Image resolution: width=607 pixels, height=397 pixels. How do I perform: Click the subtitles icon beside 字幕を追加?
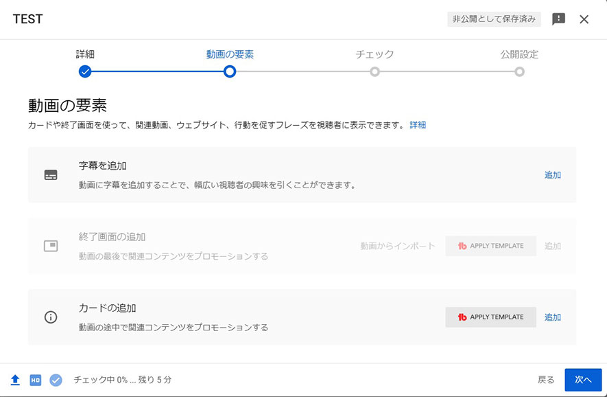51,175
